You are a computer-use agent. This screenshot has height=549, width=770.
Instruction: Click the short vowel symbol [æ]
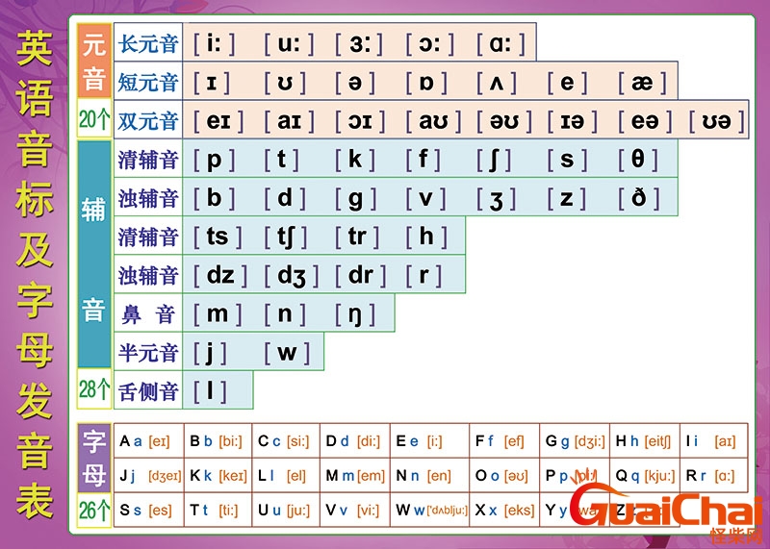[x=642, y=83]
